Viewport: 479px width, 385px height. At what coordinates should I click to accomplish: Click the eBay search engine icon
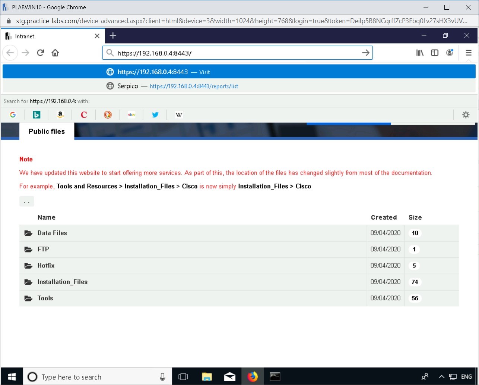pyautogui.click(x=131, y=115)
